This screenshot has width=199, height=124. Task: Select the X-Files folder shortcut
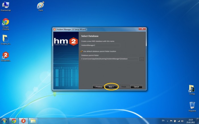click(x=192, y=90)
